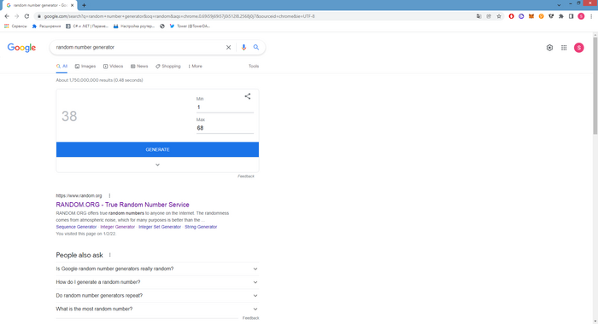
Task: Click the GENERATE button
Action: click(157, 149)
